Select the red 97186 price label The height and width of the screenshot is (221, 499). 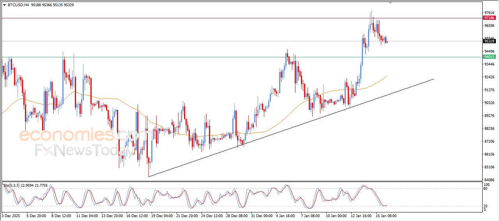point(489,18)
